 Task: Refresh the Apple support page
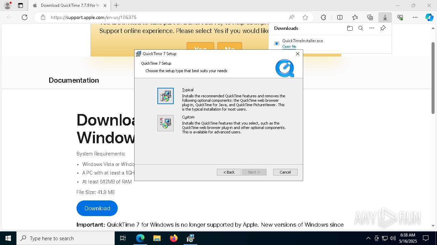(x=25, y=17)
